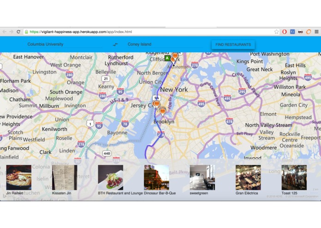This screenshot has width=321, height=228.
Task: Click the green secure lock icon
Action: (x=26, y=32)
